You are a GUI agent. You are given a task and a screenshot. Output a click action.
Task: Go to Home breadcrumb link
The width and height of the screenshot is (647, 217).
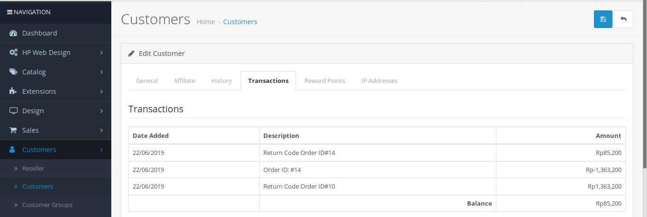point(206,22)
